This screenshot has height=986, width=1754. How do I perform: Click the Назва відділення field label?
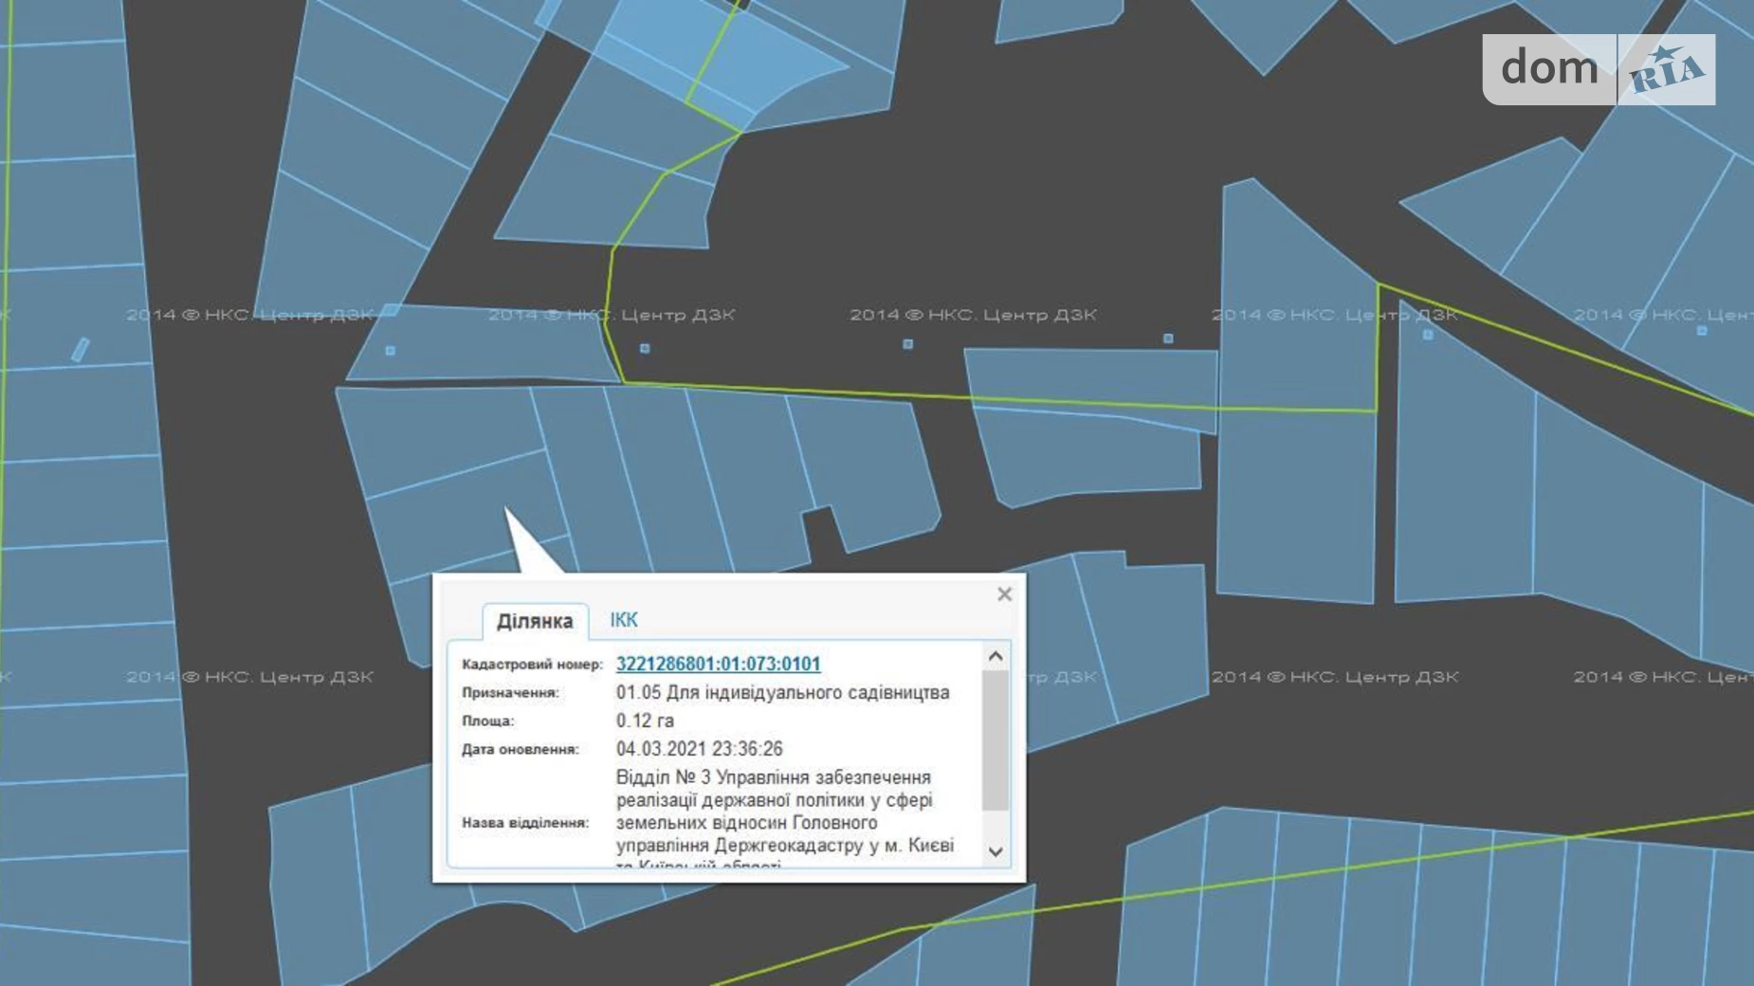(x=525, y=823)
